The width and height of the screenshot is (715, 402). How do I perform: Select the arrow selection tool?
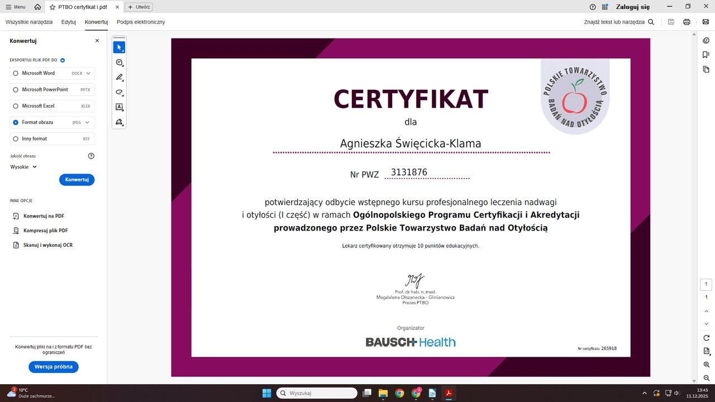coord(119,47)
